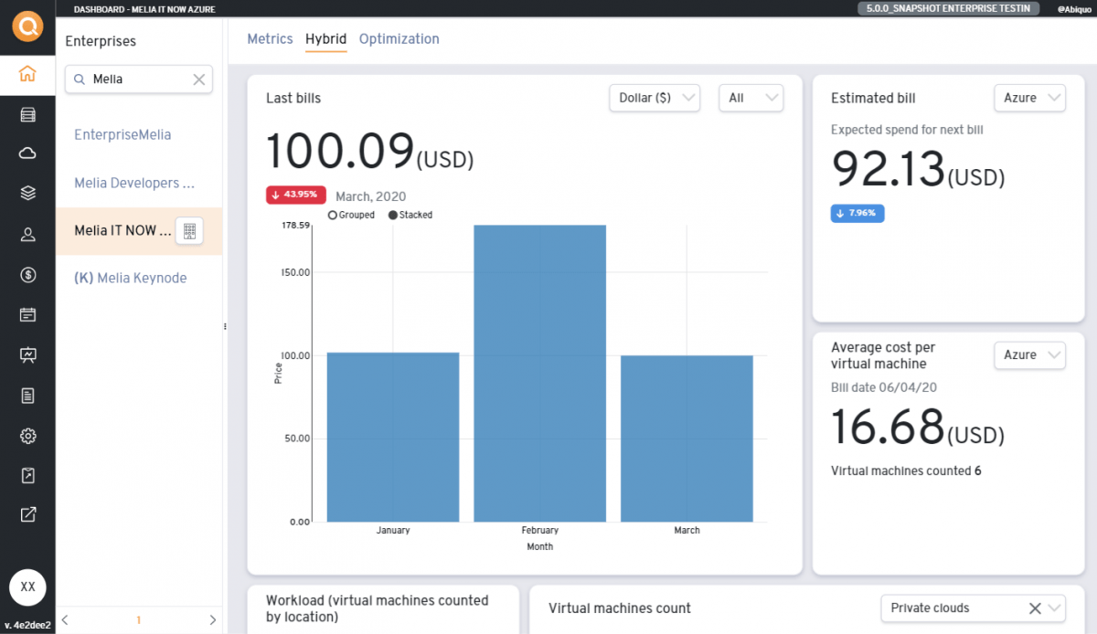Open the Users icon in sidebar
1097x634 pixels.
(x=27, y=235)
